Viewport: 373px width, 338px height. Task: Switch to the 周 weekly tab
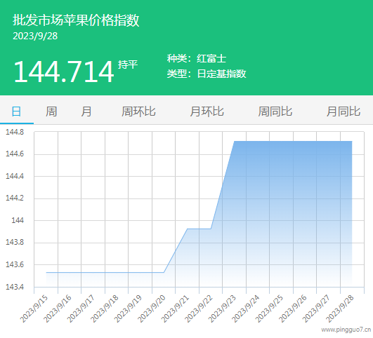(x=51, y=111)
